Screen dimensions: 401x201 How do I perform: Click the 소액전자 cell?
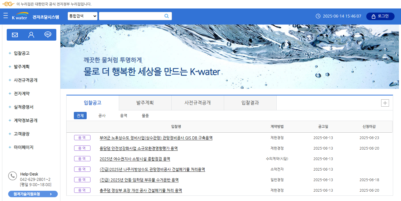(277, 169)
